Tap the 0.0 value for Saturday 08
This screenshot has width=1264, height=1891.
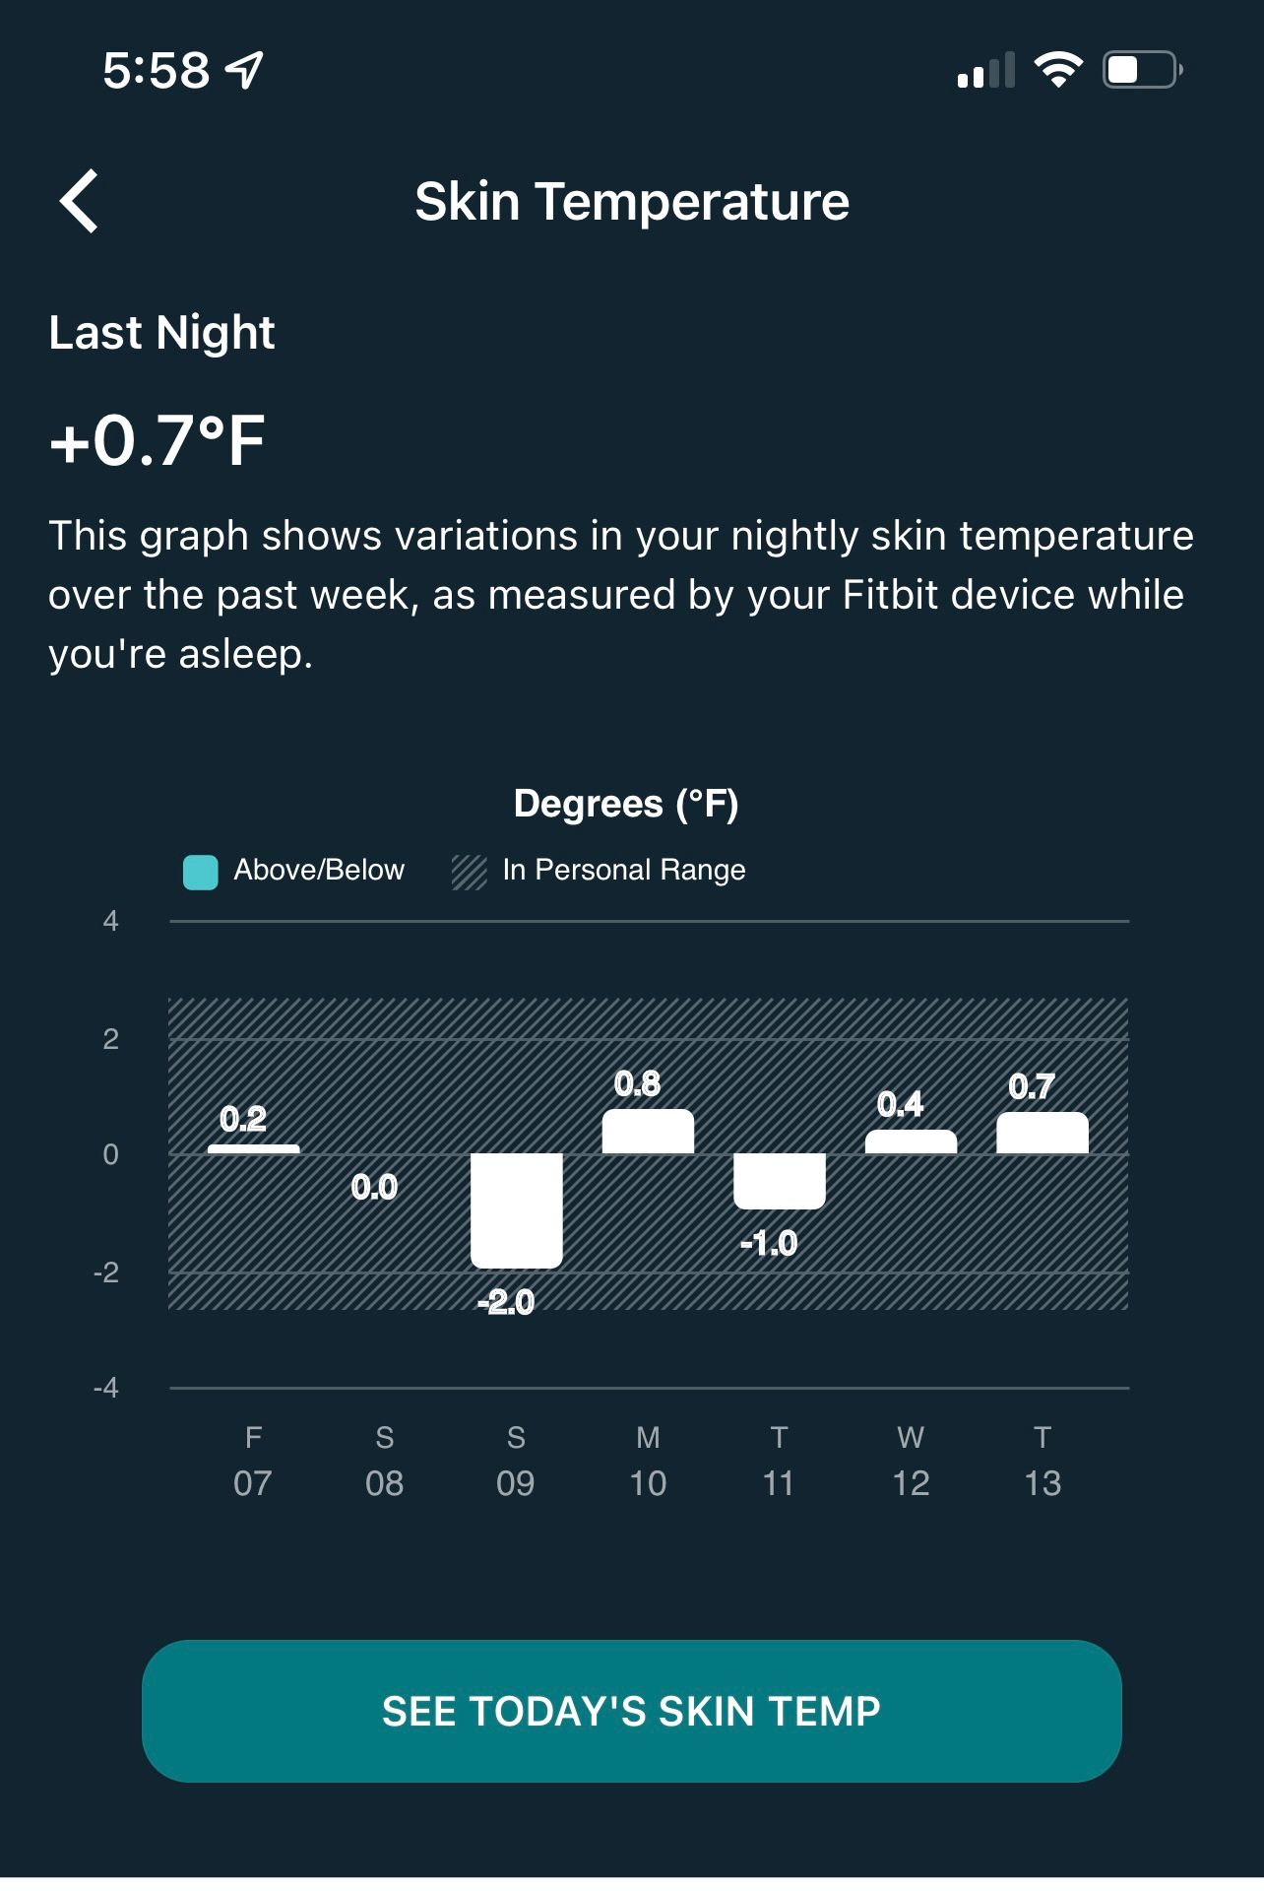(x=375, y=1188)
